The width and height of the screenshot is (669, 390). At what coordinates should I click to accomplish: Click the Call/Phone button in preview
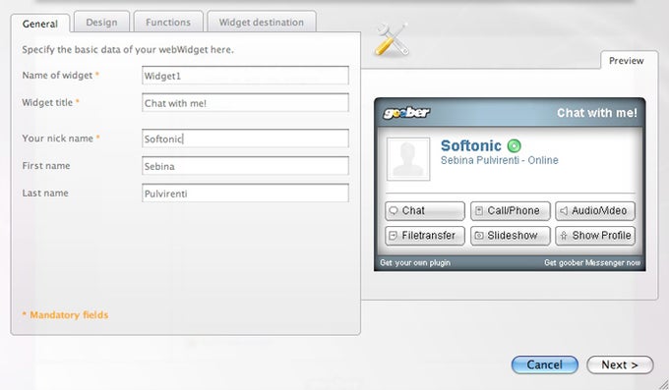pyautogui.click(x=511, y=210)
